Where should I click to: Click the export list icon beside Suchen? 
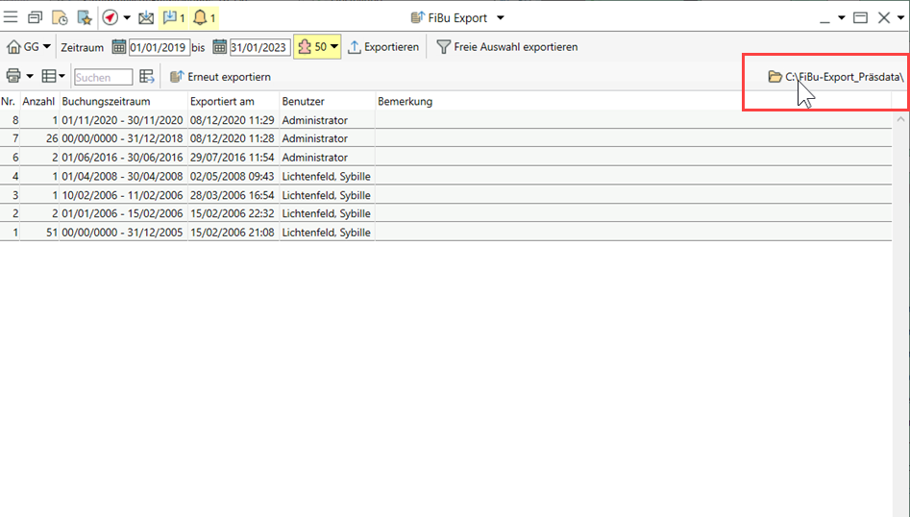[x=147, y=77]
